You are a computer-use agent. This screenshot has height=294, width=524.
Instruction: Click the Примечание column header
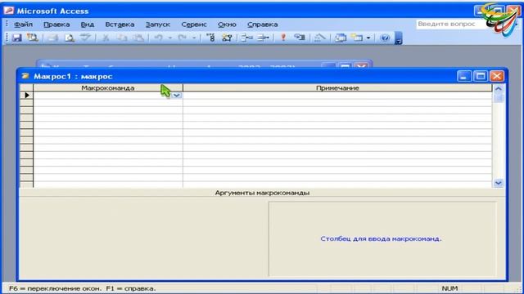337,87
